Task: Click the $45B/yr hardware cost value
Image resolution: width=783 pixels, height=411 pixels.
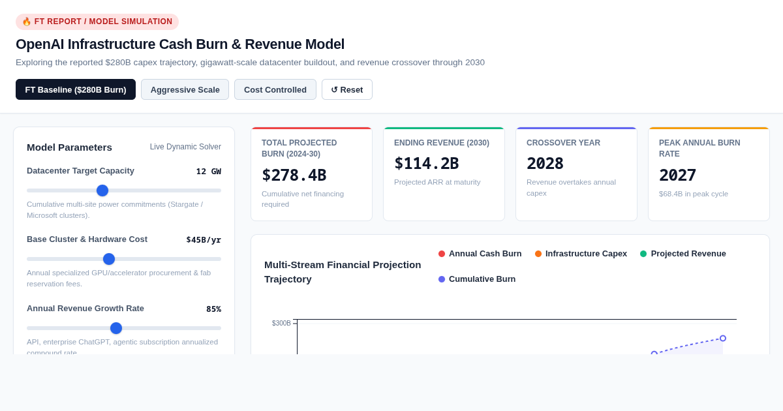Action: coord(204,240)
